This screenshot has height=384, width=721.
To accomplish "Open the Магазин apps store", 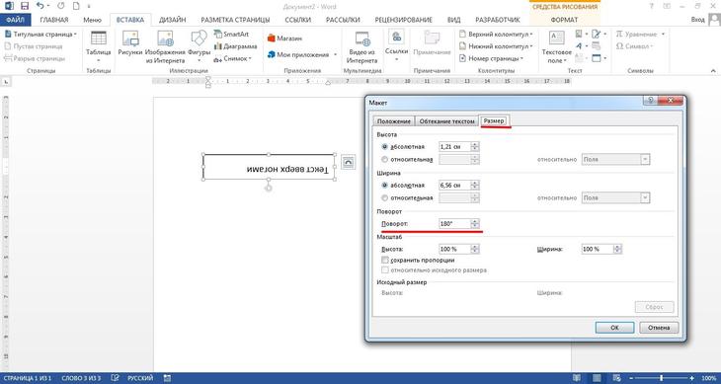I will pos(284,38).
